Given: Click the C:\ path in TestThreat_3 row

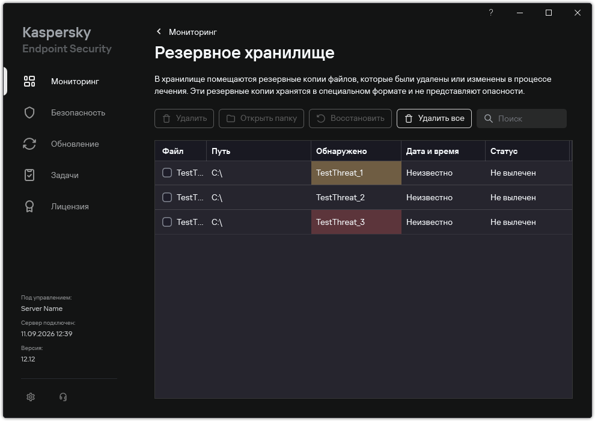Looking at the screenshot, I should tap(217, 222).
